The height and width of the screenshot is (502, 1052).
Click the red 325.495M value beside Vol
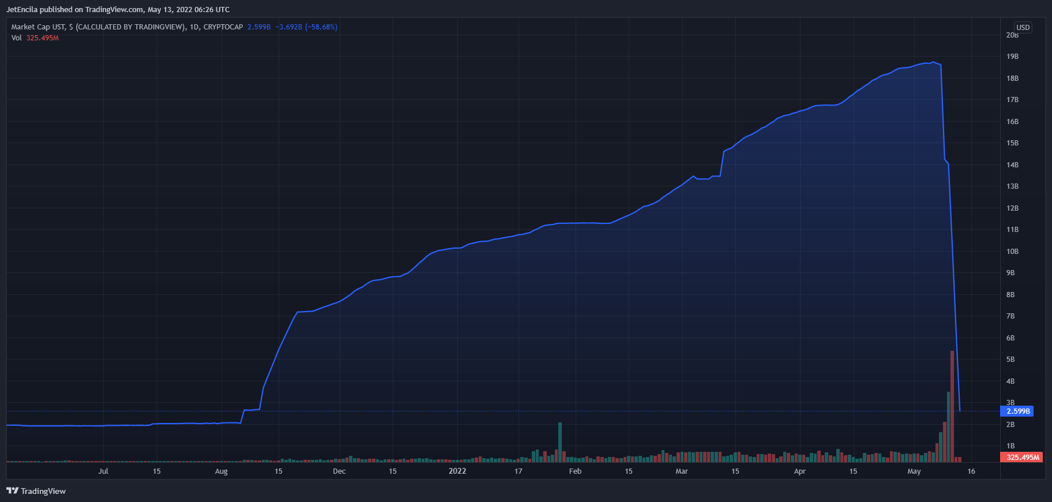[x=43, y=38]
